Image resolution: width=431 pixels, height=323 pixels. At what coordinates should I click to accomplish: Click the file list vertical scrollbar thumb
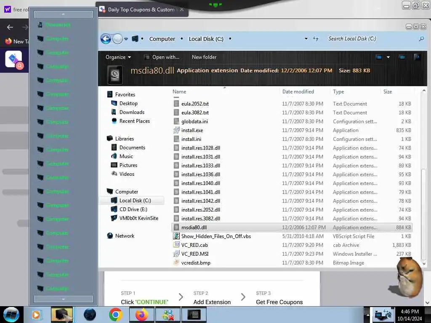pyautogui.click(x=423, y=214)
